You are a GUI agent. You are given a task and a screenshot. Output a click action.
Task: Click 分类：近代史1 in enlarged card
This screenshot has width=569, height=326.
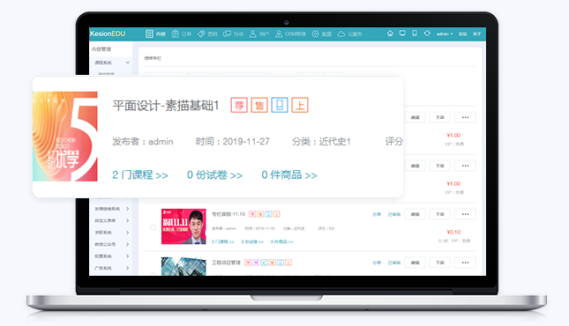[x=321, y=142]
